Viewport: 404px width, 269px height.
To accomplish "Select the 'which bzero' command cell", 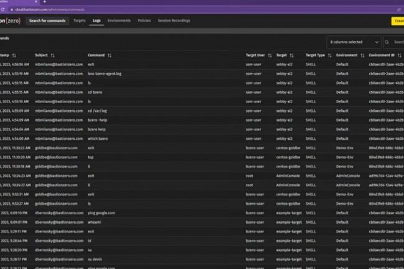I will [98, 139].
